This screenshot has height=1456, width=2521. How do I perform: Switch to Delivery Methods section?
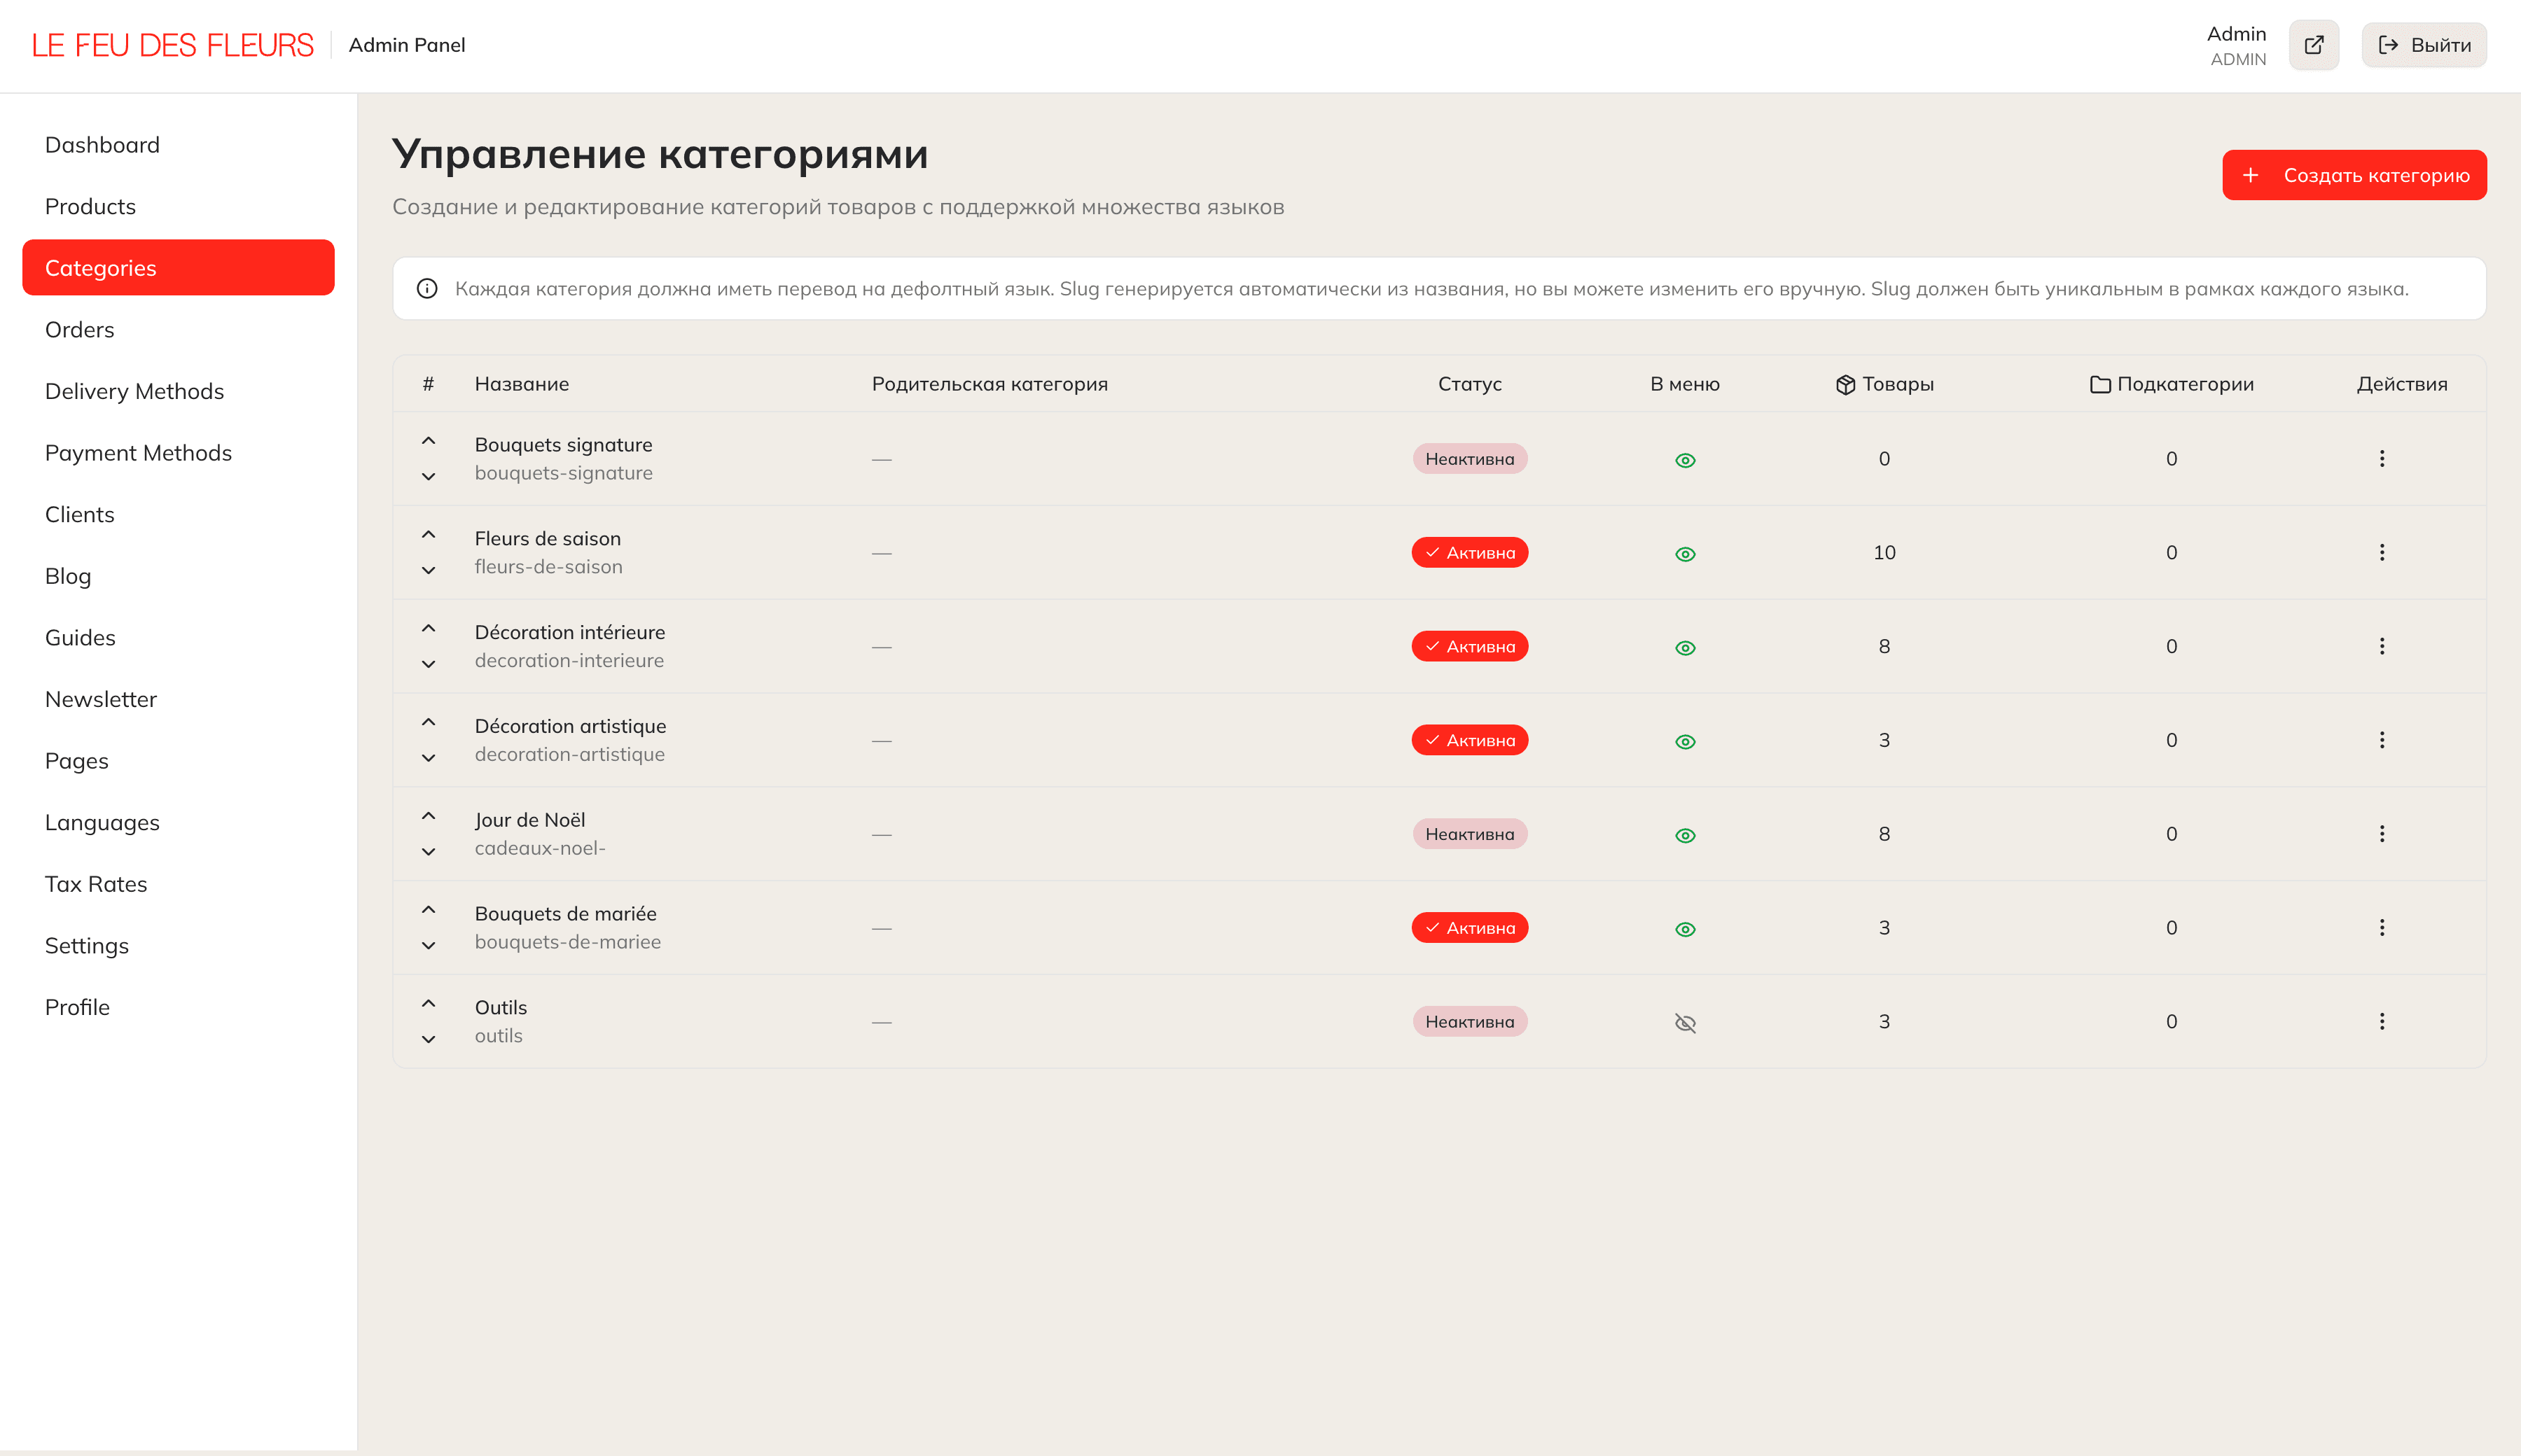click(134, 391)
